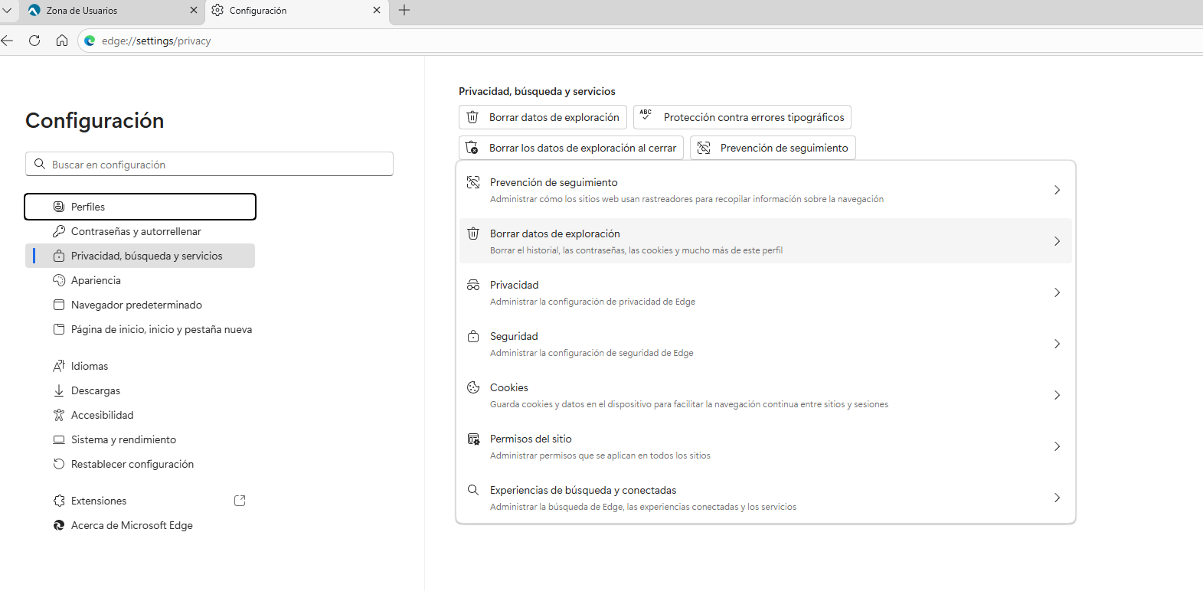Image resolution: width=1203 pixels, height=591 pixels.
Task: Expand the Permisos del sitio chevron
Action: [x=1057, y=446]
